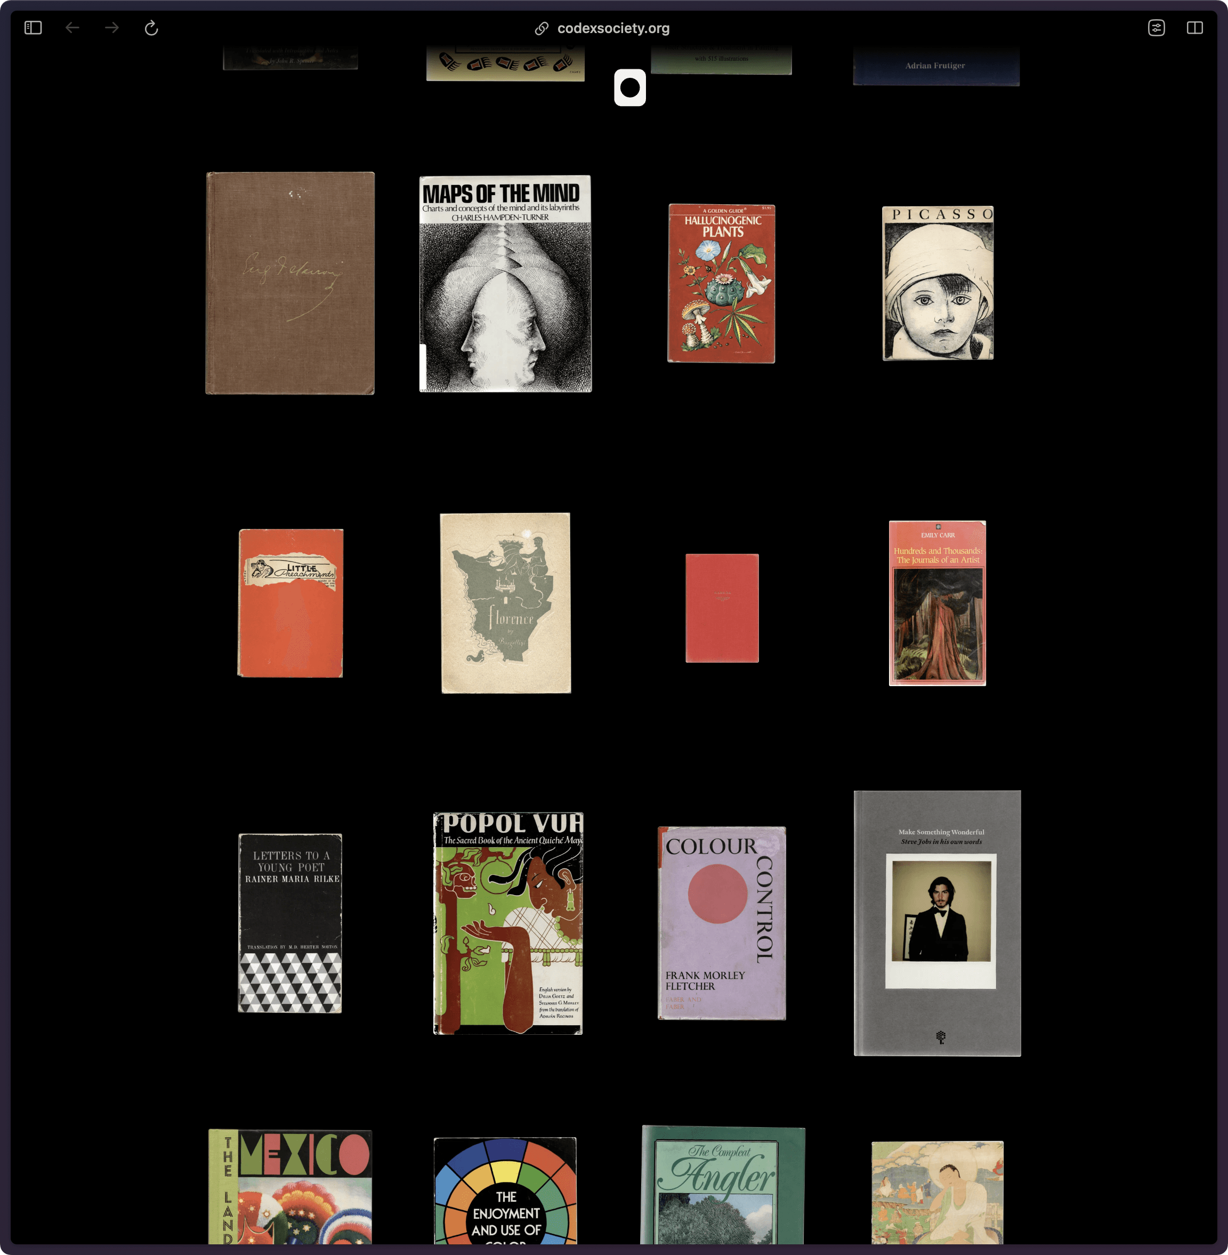The image size is (1228, 1255).
Task: Toggle the browser sidebar icon
Action: tap(33, 28)
